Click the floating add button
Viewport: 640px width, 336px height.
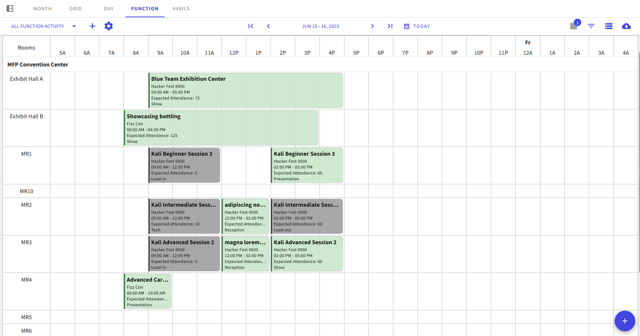625,321
